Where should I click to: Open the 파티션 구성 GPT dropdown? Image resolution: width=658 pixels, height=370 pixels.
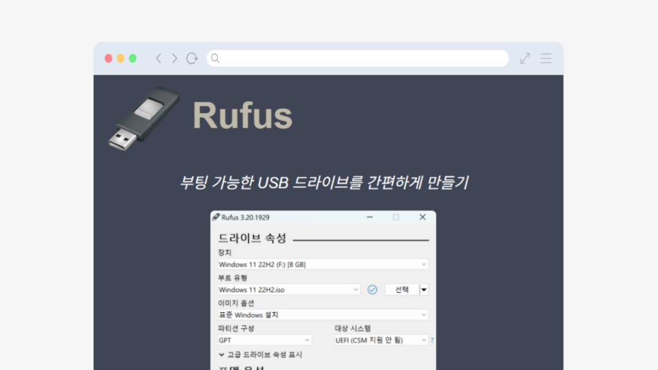(x=264, y=340)
